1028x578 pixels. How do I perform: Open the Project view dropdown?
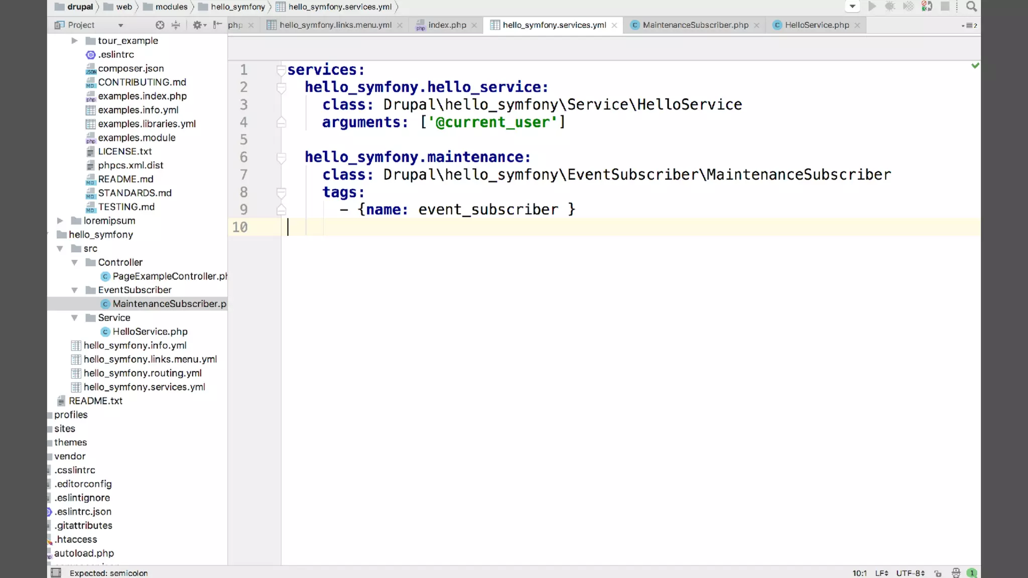(x=120, y=25)
